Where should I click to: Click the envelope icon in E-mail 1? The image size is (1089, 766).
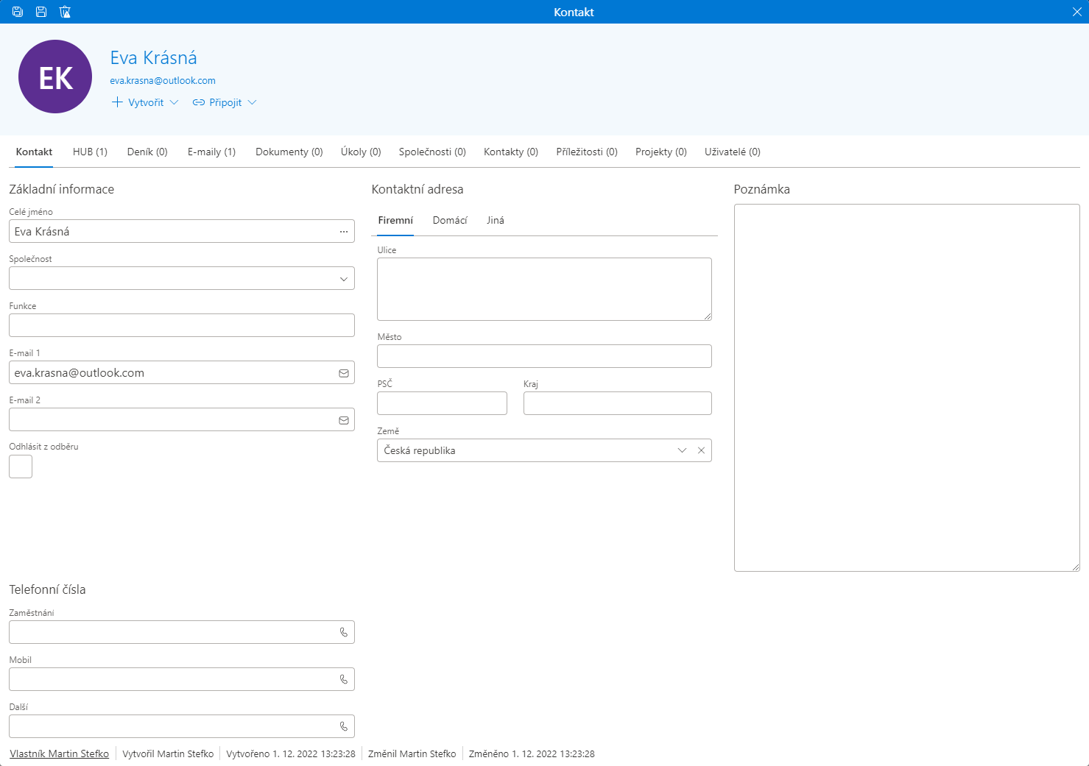tap(343, 373)
